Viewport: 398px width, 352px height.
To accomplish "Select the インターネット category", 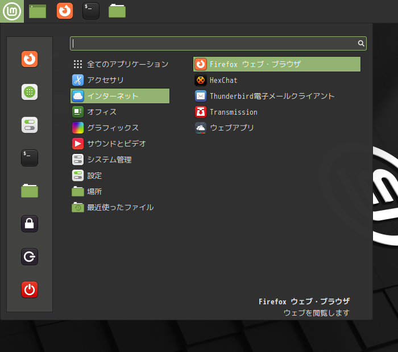I will coord(120,96).
